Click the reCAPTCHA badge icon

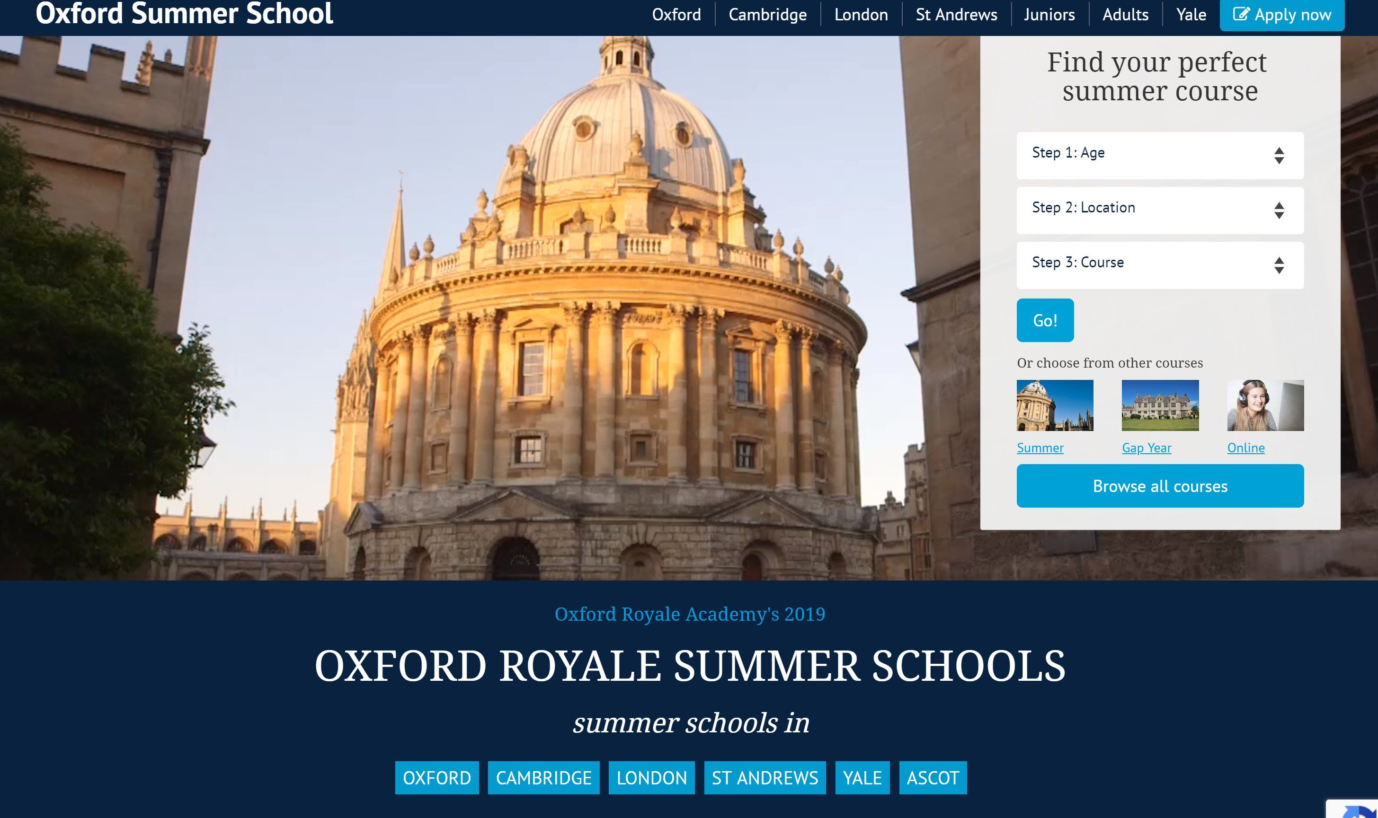point(1359,810)
